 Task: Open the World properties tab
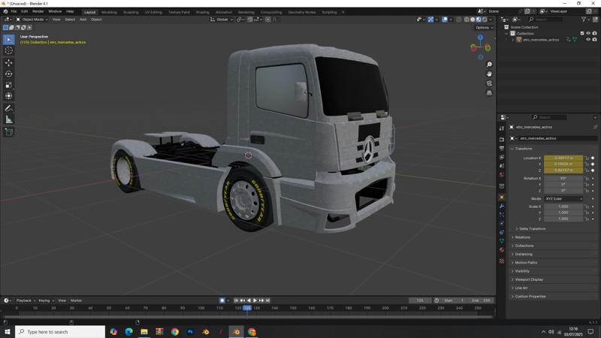coord(502,175)
